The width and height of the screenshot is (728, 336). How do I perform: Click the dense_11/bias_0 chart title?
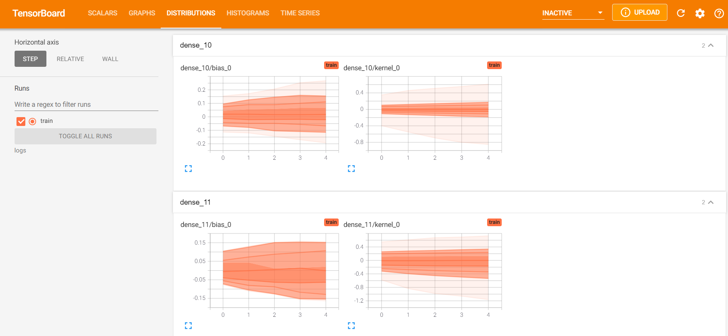click(206, 225)
